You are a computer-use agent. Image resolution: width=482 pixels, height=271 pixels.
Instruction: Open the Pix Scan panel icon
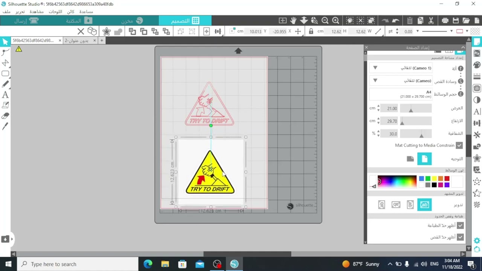[x=477, y=53]
